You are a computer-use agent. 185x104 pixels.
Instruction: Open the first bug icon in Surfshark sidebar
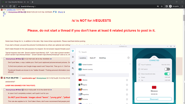click(x=73, y=57)
